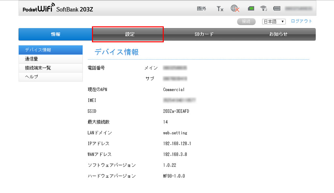Open the 日本語 language dropdown

(x=274, y=21)
